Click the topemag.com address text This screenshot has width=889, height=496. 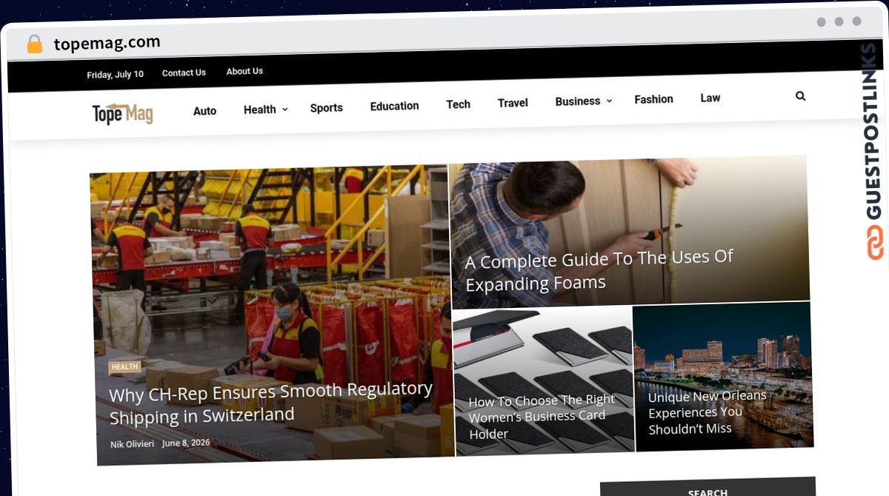107,43
